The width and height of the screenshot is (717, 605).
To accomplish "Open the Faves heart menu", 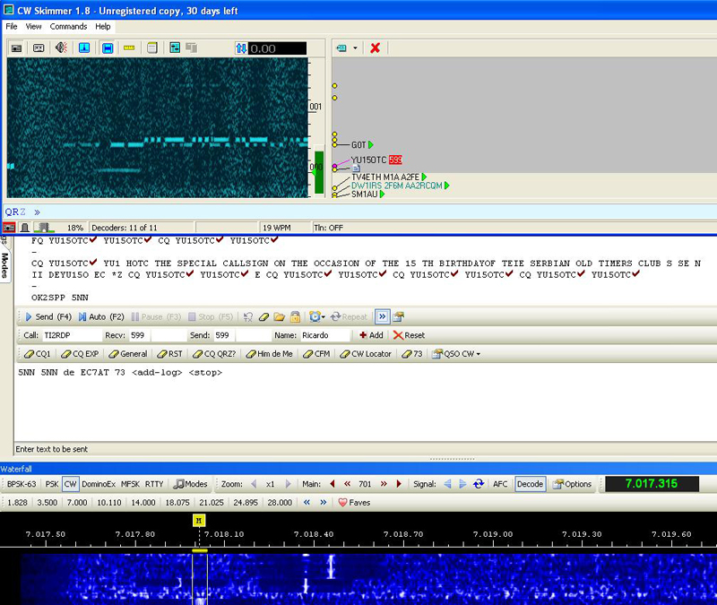I will point(354,503).
